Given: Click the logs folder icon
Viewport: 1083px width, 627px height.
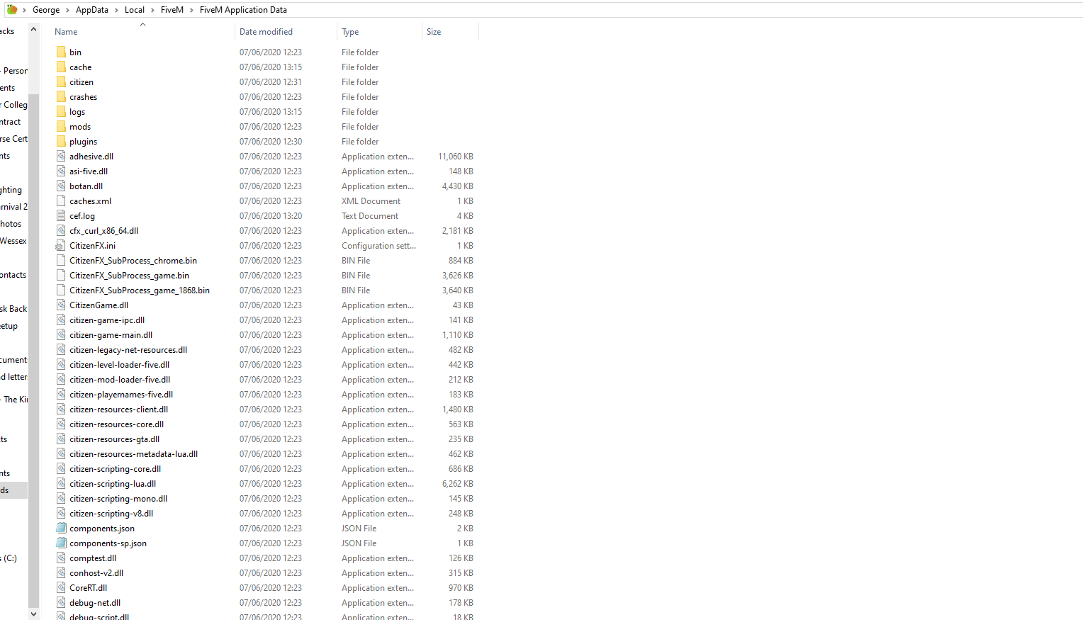Looking at the screenshot, I should pyautogui.click(x=61, y=111).
